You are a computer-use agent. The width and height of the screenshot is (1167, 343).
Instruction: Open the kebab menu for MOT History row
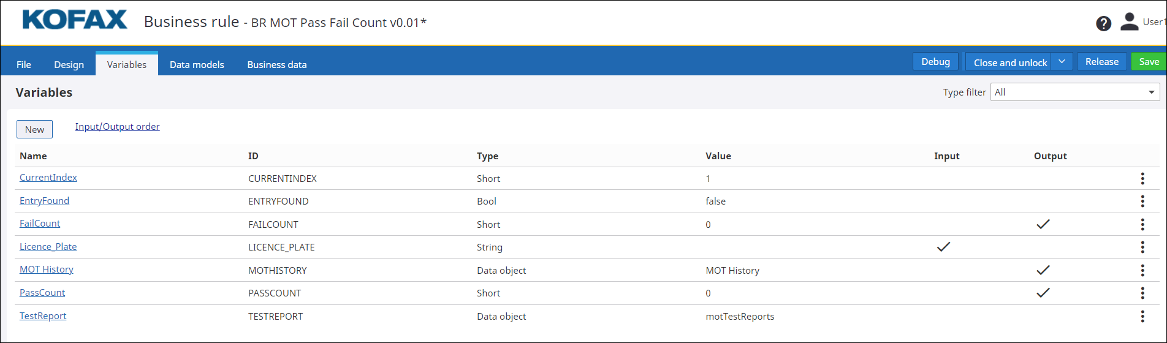pyautogui.click(x=1142, y=270)
